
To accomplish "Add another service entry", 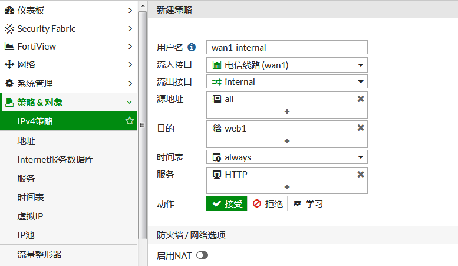I will click(x=287, y=187).
